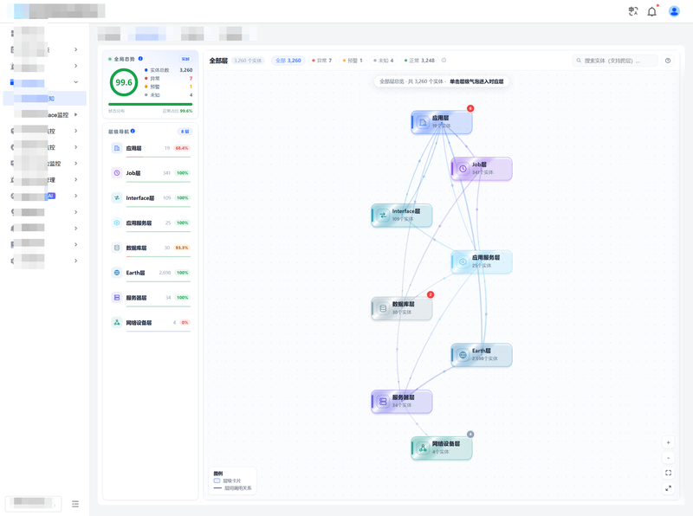The height and width of the screenshot is (516, 693).
Task: Click red badge 6 on 应用层 node
Action: pyautogui.click(x=470, y=108)
